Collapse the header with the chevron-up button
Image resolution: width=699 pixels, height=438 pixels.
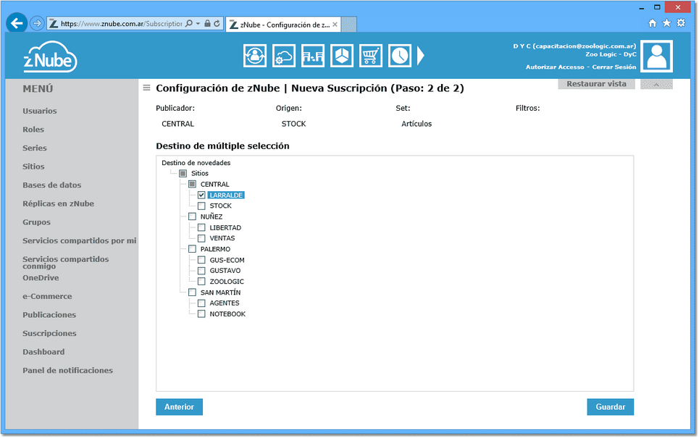tap(656, 84)
